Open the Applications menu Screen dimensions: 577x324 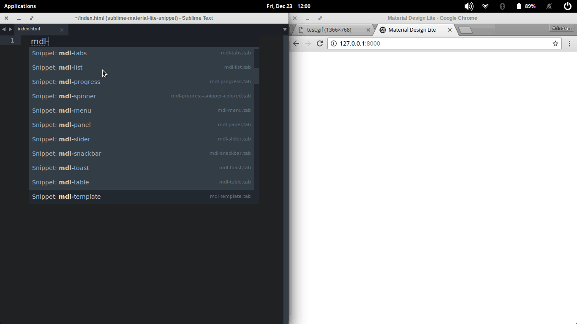pos(20,6)
